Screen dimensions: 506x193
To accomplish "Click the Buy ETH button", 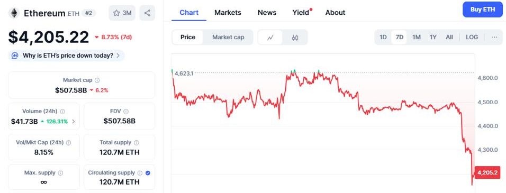I will coord(482,10).
